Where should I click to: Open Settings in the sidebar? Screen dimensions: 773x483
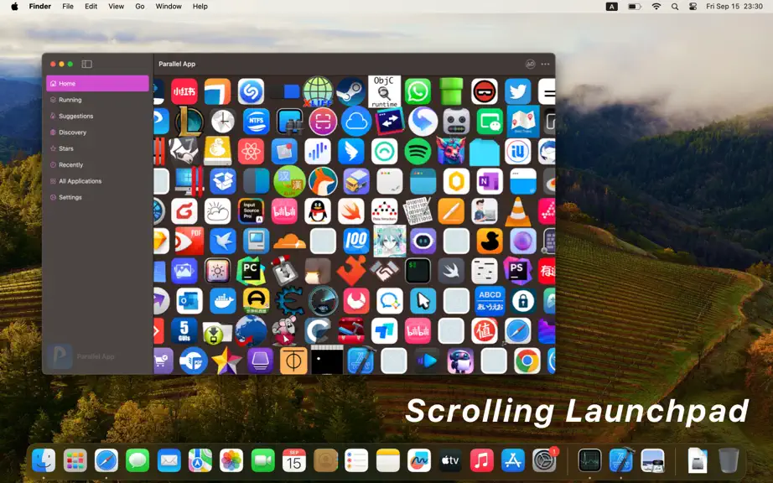coord(97,197)
